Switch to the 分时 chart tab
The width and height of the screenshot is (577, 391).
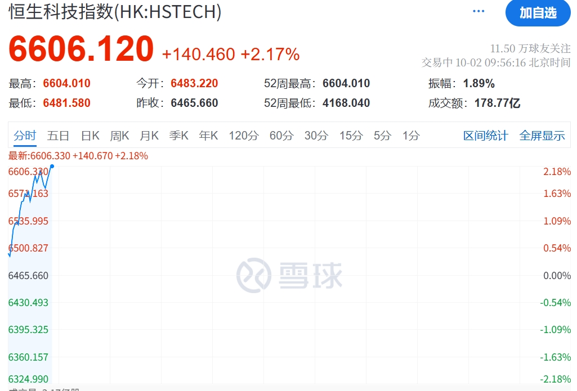click(25, 136)
